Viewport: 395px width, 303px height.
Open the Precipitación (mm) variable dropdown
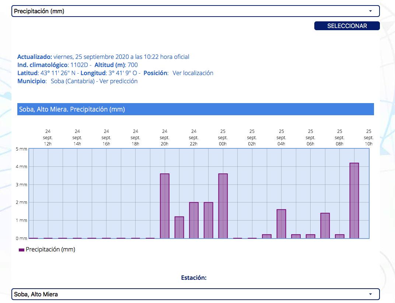coord(196,11)
